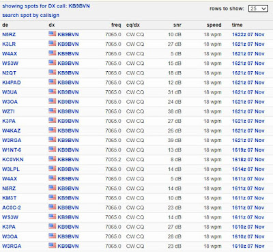Open spotter W1NT-6 link
The width and height of the screenshot is (273, 252).
[12, 150]
